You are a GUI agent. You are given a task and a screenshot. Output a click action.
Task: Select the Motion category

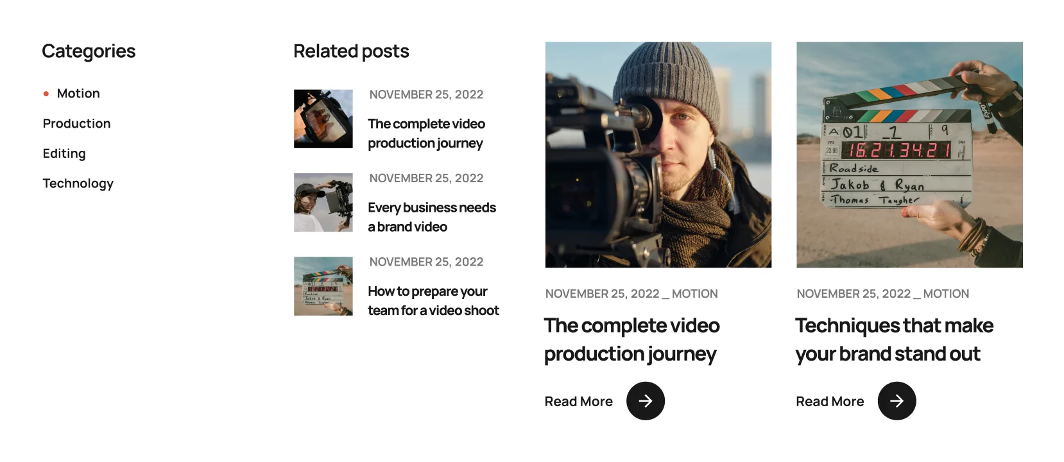[x=78, y=93]
